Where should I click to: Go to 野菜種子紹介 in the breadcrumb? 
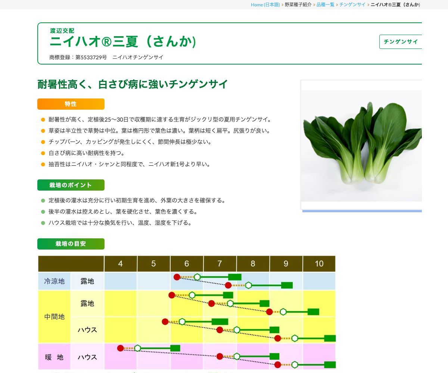pyautogui.click(x=298, y=4)
